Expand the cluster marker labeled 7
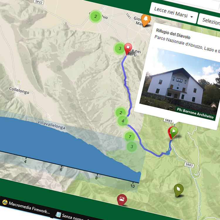Image resolution: width=220 pixels, height=220 pixels. point(130,136)
